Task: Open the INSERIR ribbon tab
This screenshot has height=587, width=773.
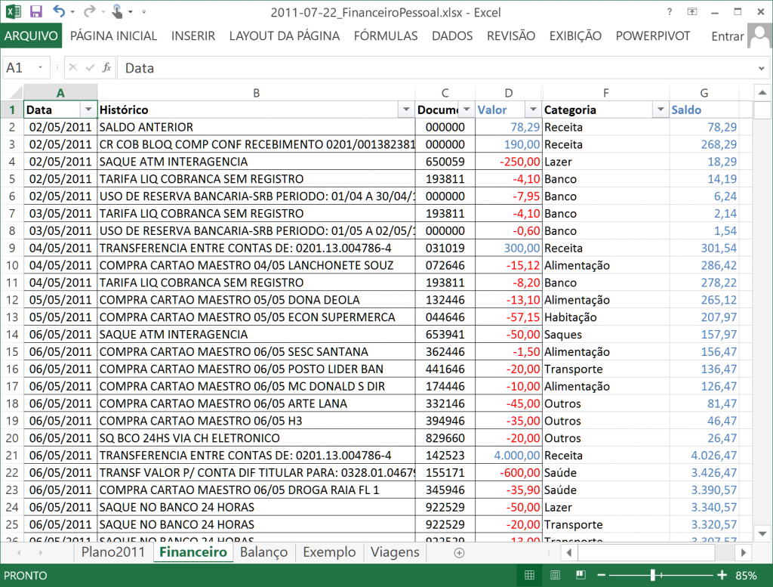Action: [x=193, y=36]
